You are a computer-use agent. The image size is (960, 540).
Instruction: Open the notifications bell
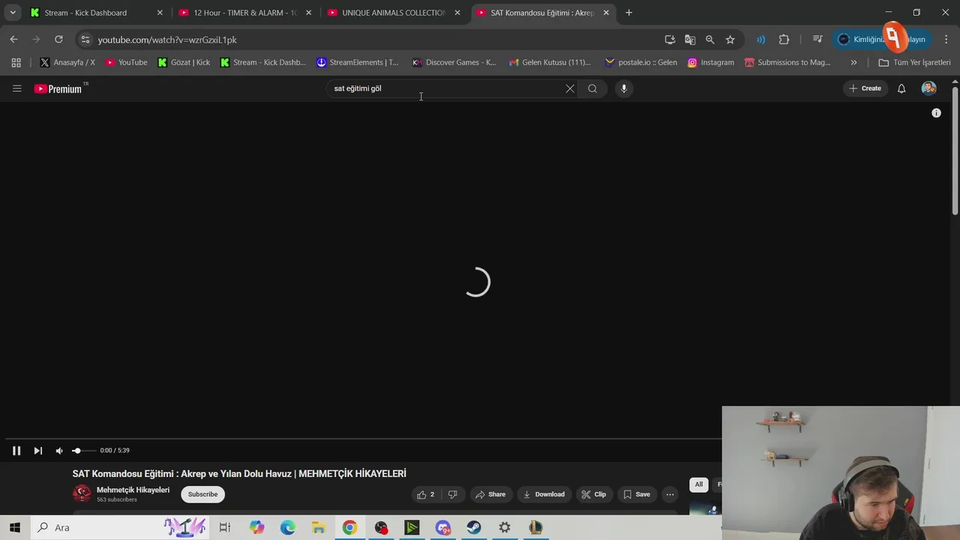coord(901,88)
